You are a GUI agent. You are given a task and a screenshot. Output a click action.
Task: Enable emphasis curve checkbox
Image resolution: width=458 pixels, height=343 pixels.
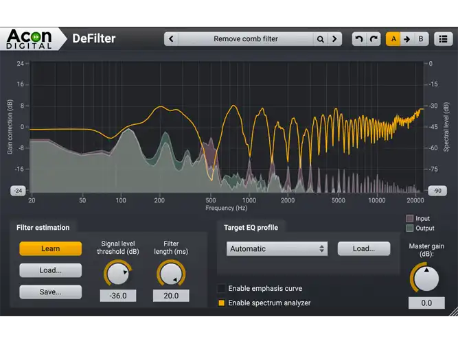[x=221, y=288]
